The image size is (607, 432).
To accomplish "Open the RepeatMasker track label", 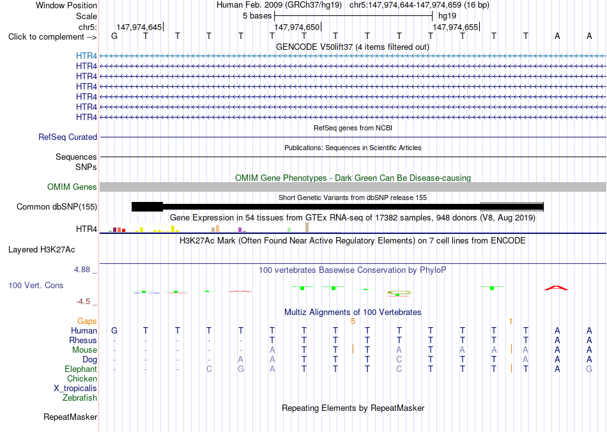I will pos(70,417).
